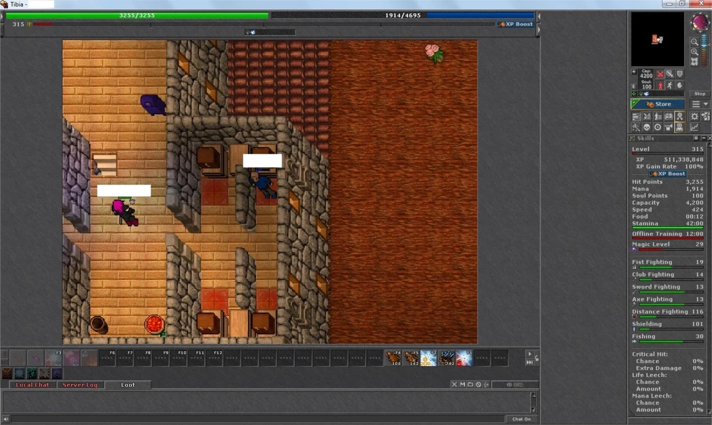Zoom out the minimap with the minus magnifier
The height and width of the screenshot is (425, 712).
pyautogui.click(x=695, y=42)
